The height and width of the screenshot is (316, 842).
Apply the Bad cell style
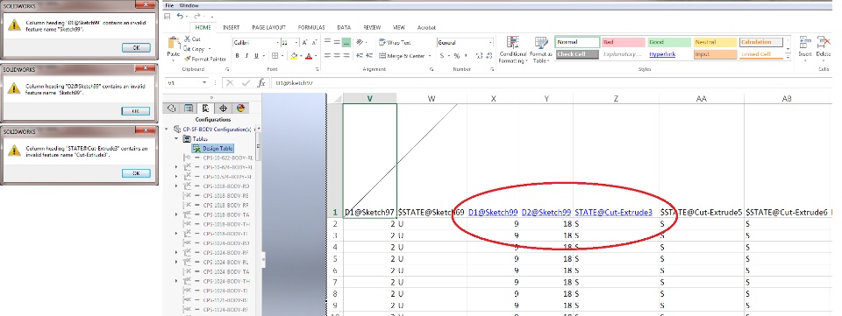click(624, 42)
